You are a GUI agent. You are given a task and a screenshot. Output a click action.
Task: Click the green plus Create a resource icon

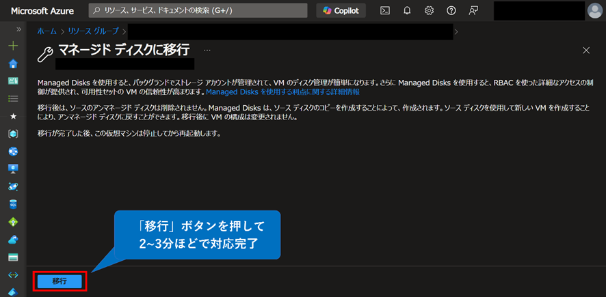[x=13, y=46]
